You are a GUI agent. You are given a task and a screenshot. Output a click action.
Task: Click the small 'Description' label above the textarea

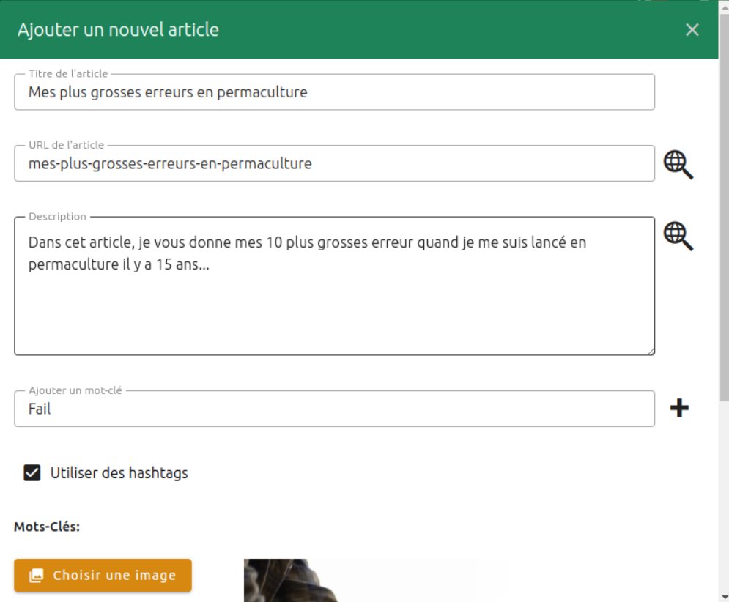click(x=57, y=217)
